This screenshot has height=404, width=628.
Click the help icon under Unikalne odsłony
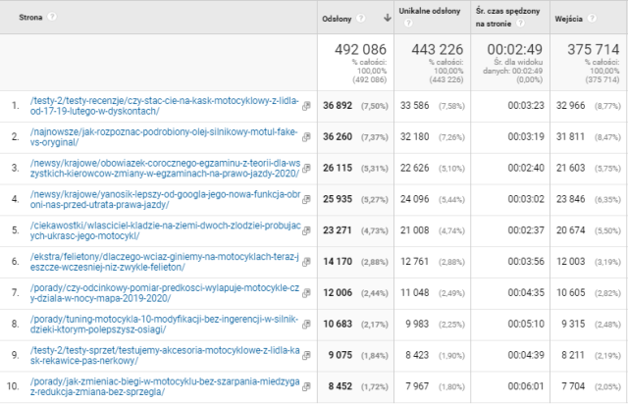point(408,24)
